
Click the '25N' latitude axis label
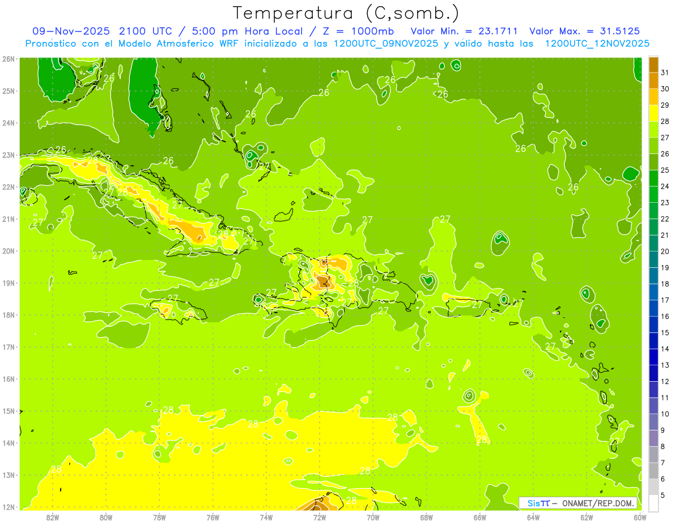click(8, 91)
